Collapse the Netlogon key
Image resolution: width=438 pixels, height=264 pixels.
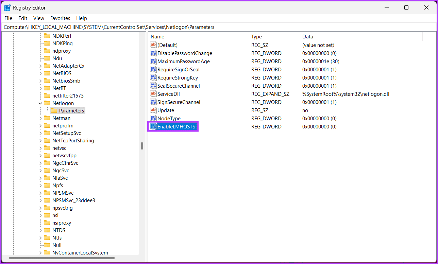pyautogui.click(x=40, y=103)
